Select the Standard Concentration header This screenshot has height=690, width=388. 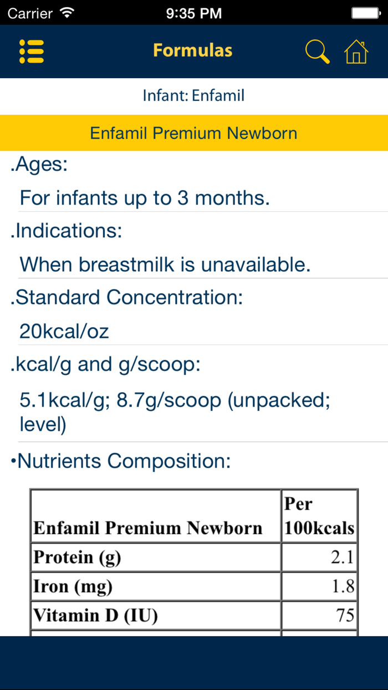pos(127,297)
